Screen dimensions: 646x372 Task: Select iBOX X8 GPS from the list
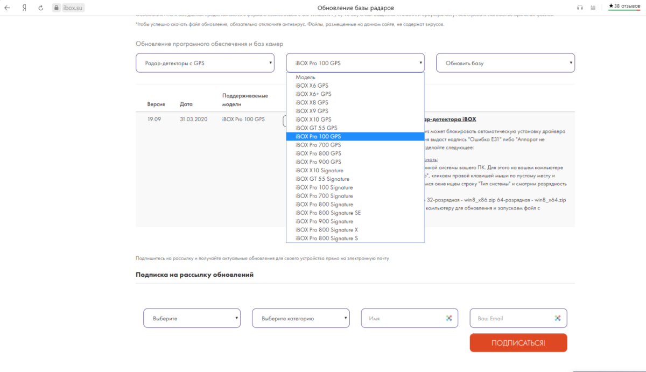point(355,102)
